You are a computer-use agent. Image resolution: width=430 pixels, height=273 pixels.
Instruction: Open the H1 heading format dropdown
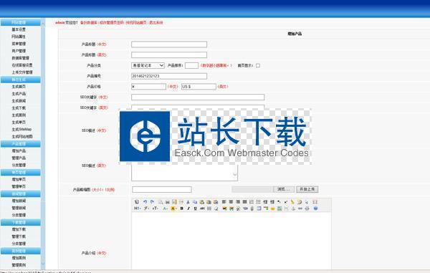point(138,209)
